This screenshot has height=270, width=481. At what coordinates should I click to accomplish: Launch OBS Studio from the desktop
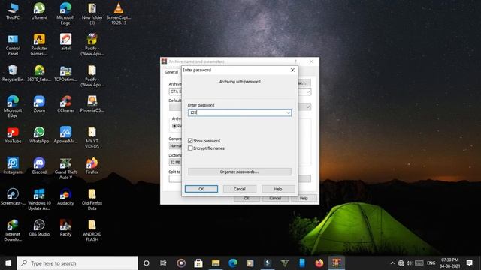39,228
